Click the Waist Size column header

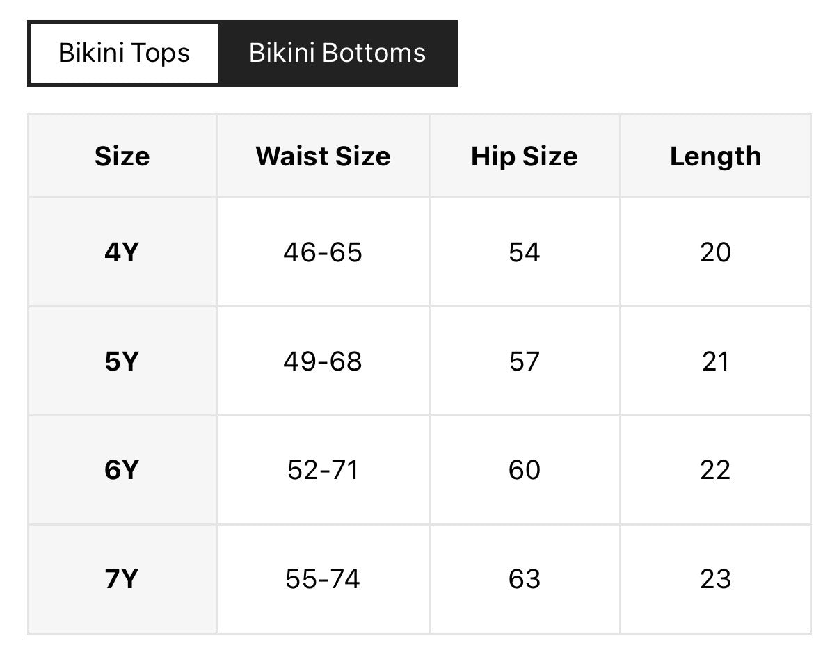(323, 156)
